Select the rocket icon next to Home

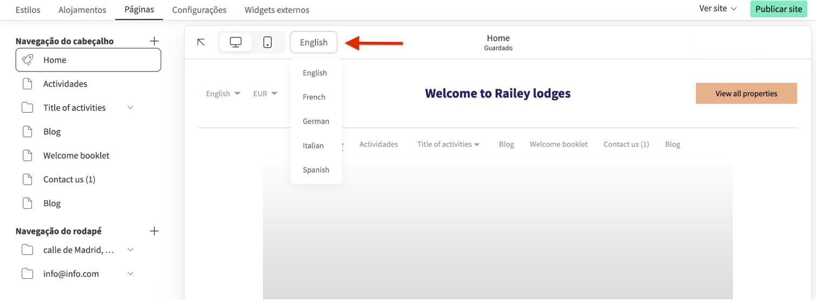click(28, 60)
